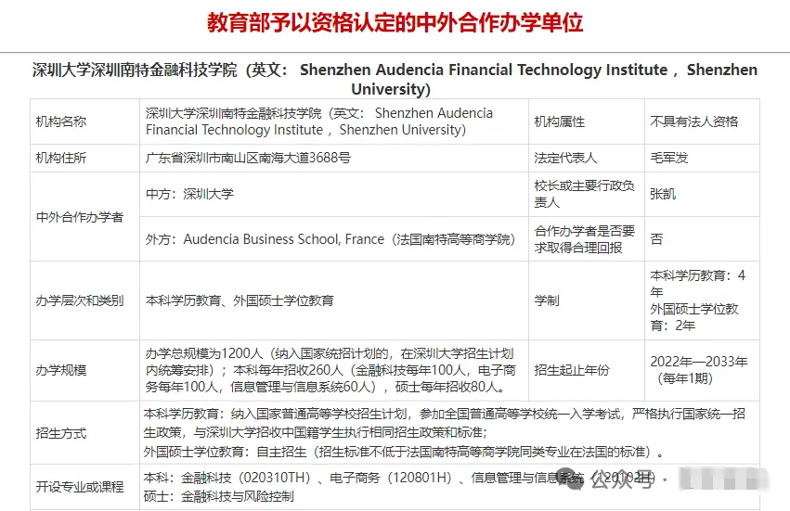The height and width of the screenshot is (511, 790).
Task: Click the 招生方式 label cell
Action: [84, 433]
